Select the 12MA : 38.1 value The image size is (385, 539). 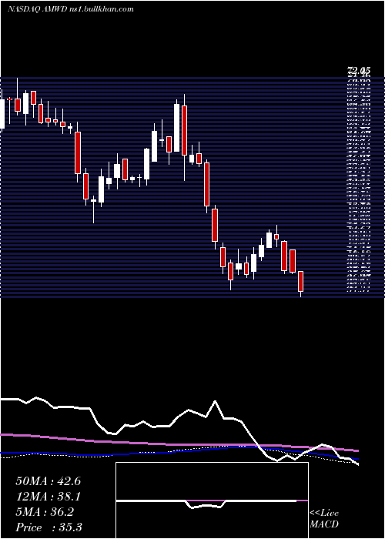[x=48, y=497]
